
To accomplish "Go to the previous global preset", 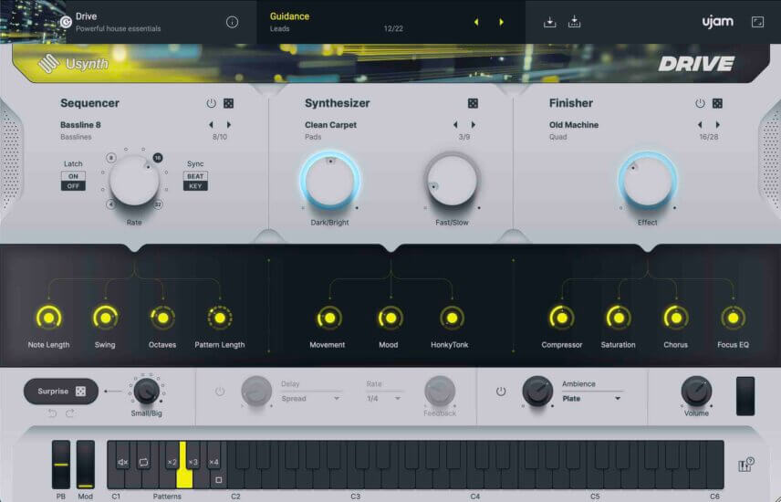I will [x=476, y=22].
